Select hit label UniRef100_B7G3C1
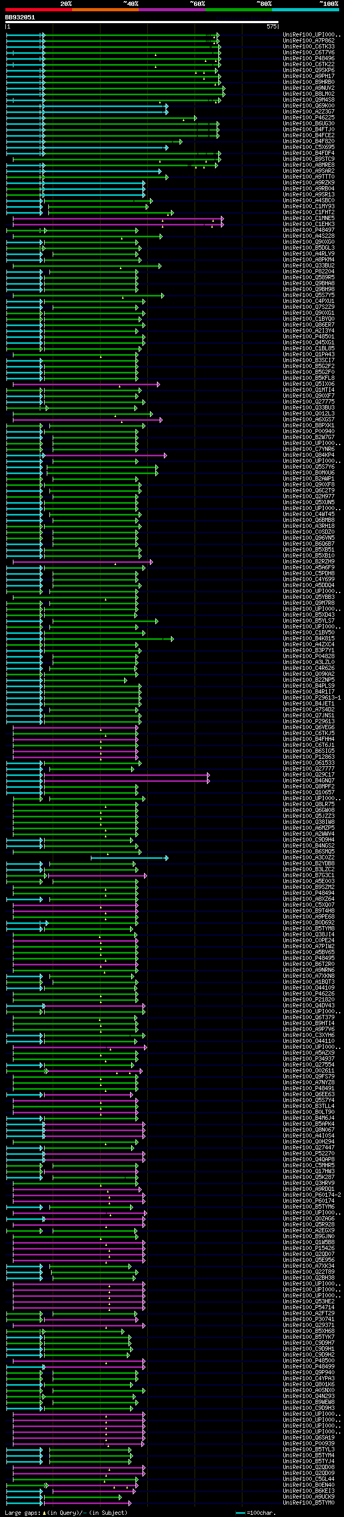This screenshot has height=1517, width=344. click(309, 876)
